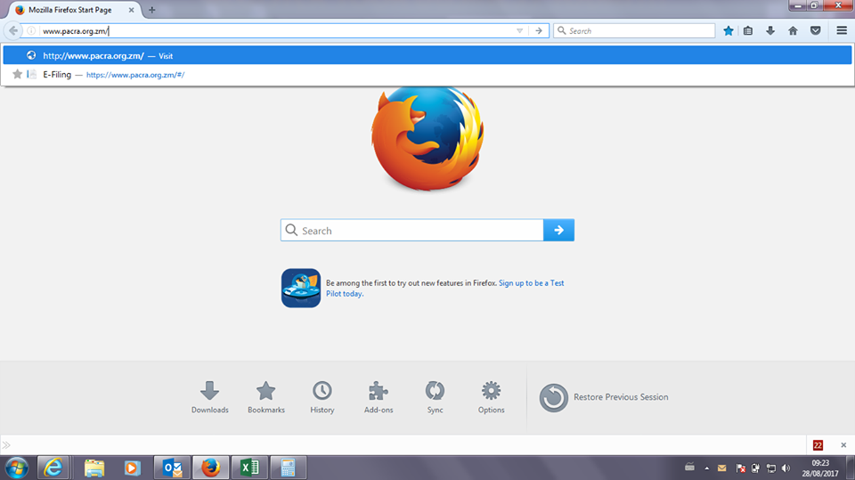Switch to Outlook in taskbar
Image resolution: width=855 pixels, height=480 pixels.
click(172, 468)
